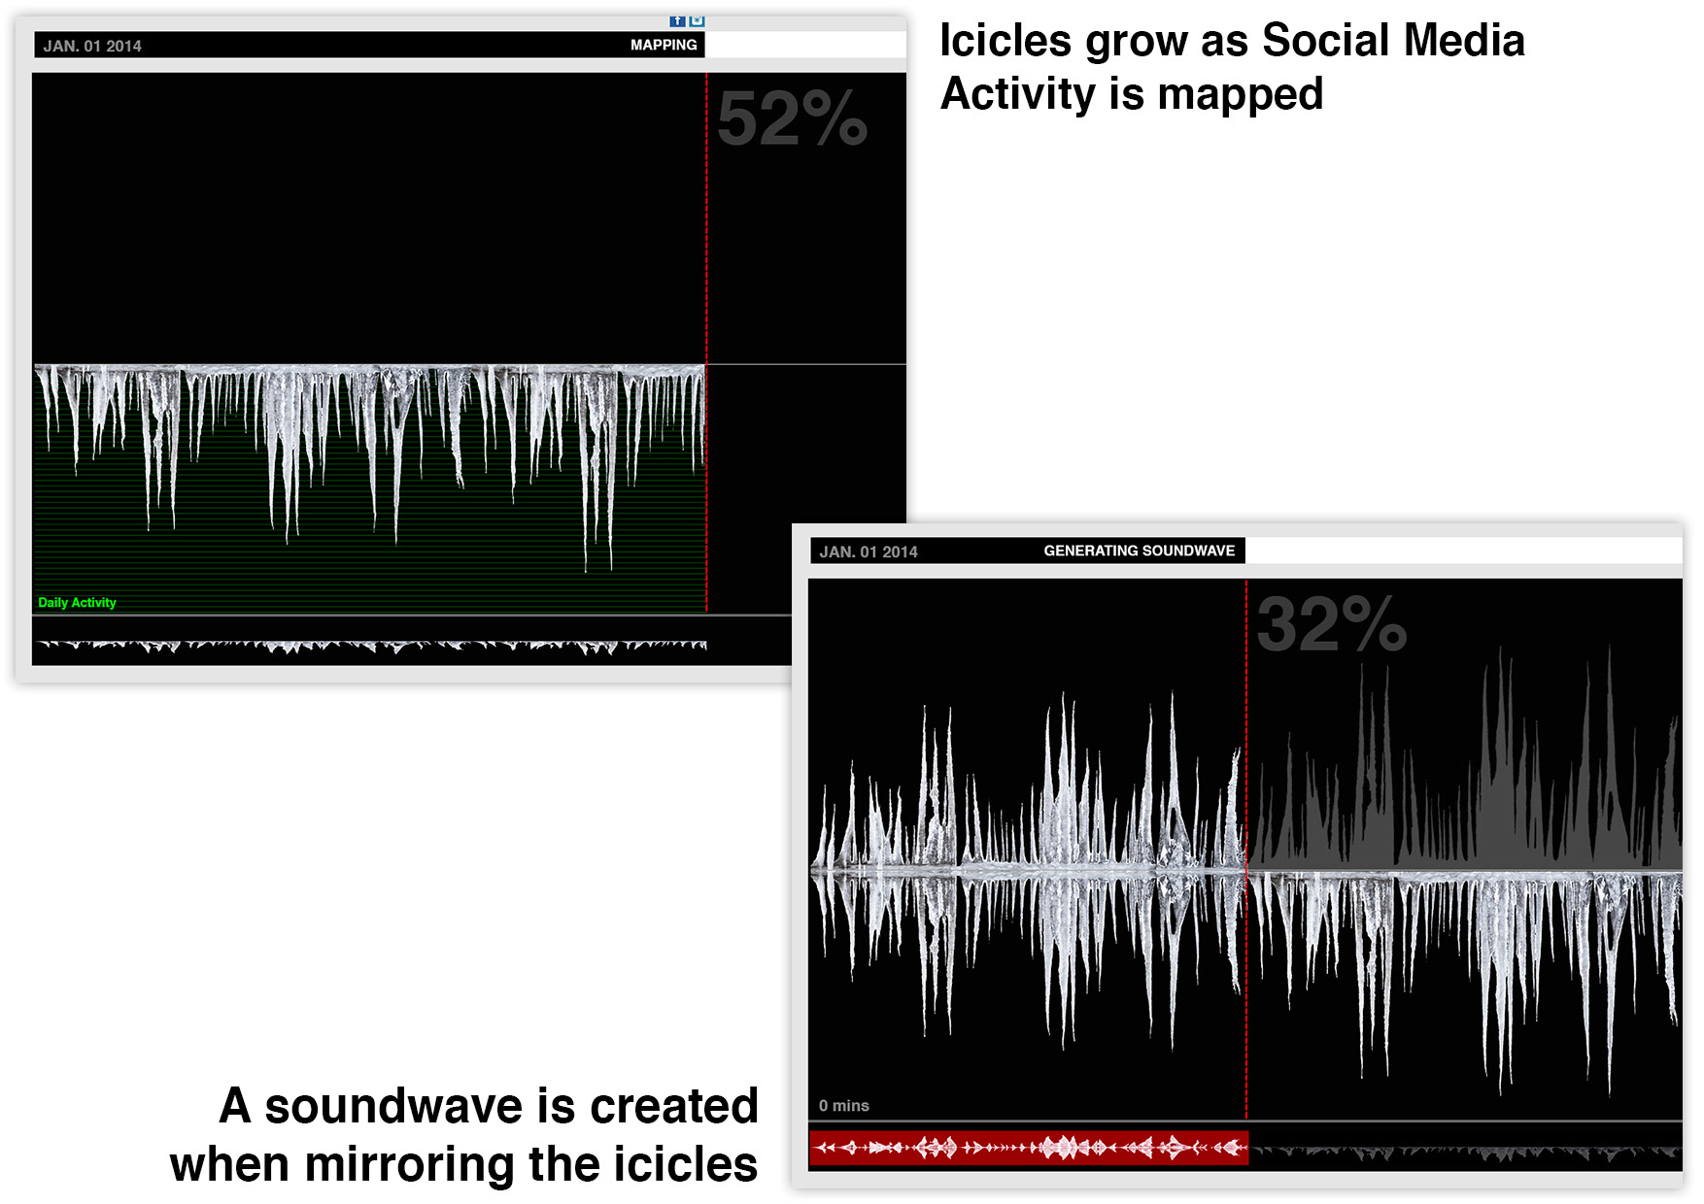Click the mini icicle overview strip
The image size is (1704, 1204).
[x=370, y=645]
